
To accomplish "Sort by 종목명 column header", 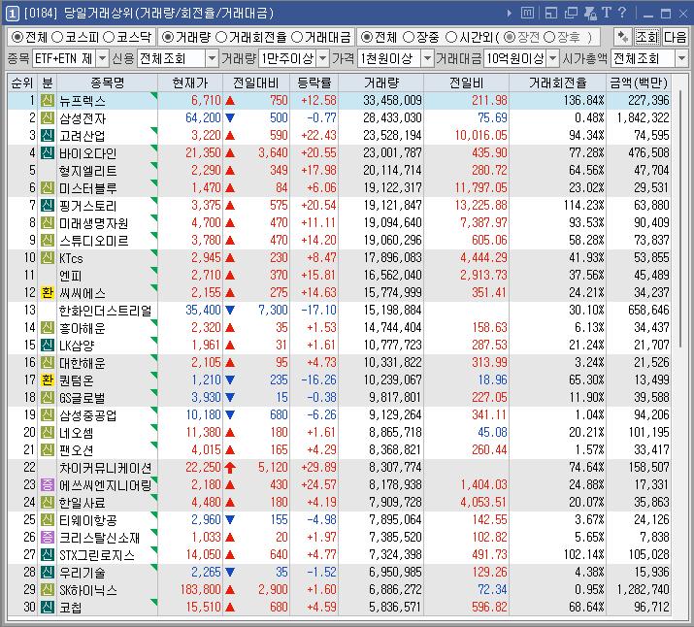I will coord(107,82).
